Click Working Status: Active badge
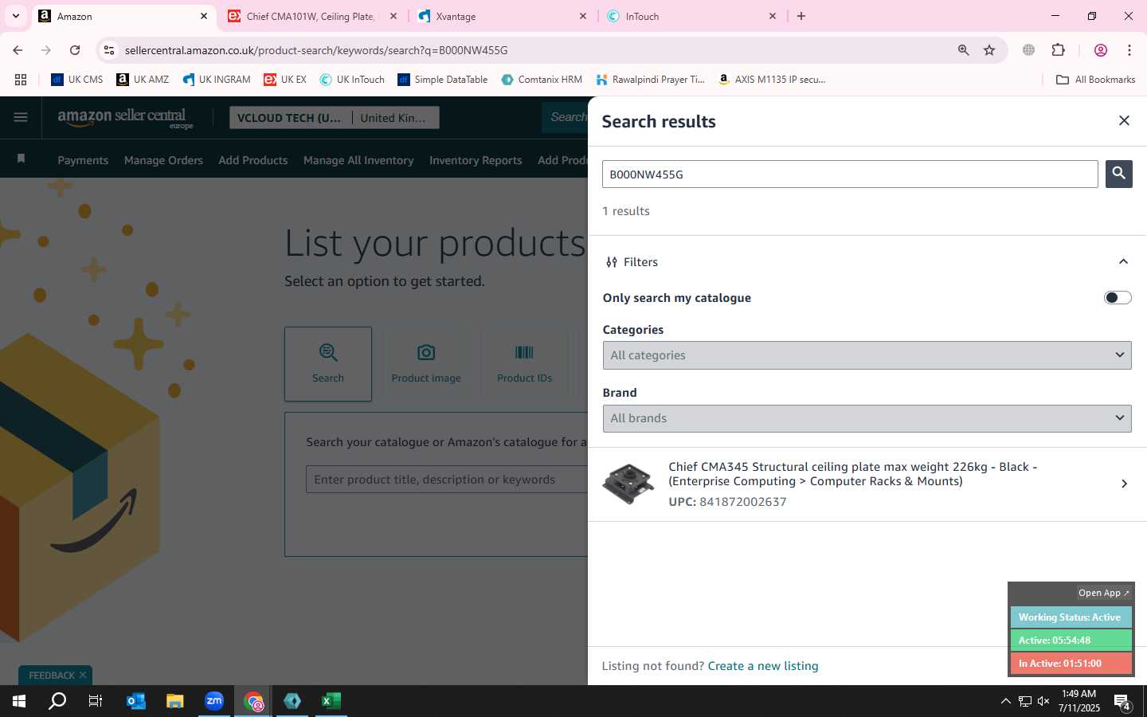The height and width of the screenshot is (717, 1147). tap(1071, 617)
